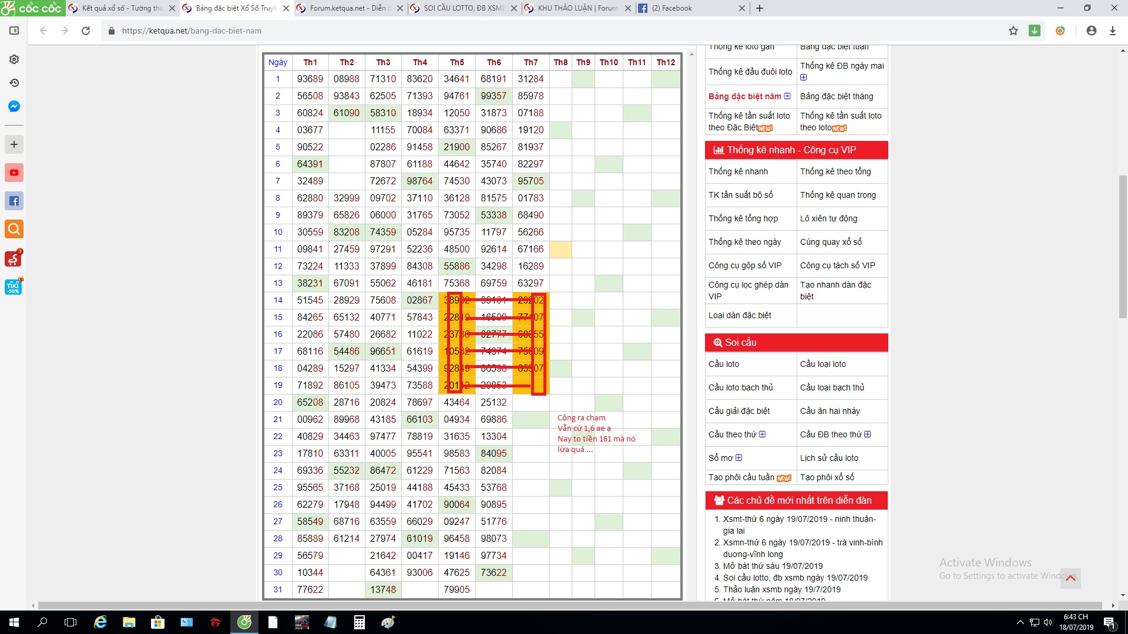Click the sidebar settings gear

14,59
